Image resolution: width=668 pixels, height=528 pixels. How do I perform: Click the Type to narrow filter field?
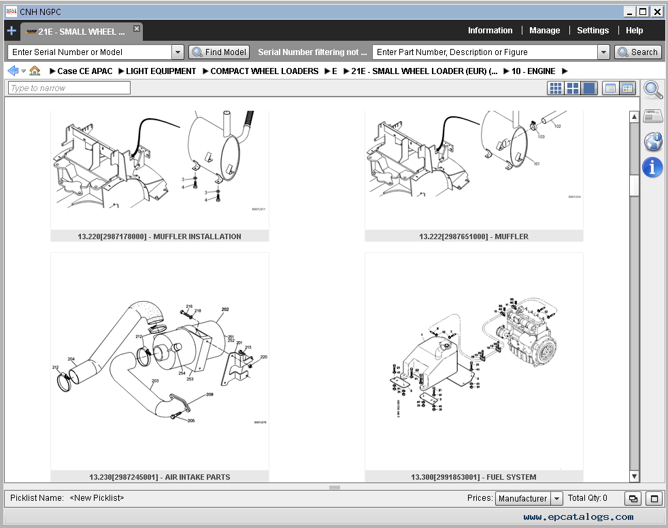coord(69,88)
